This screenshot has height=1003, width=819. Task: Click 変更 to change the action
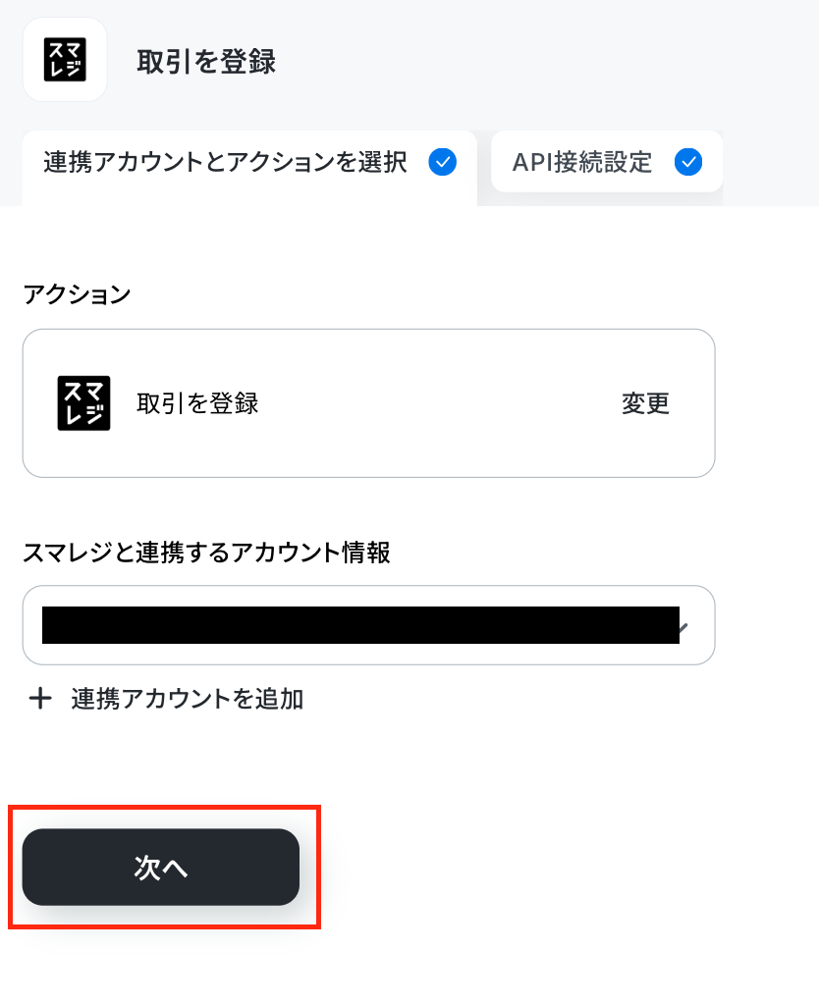pyautogui.click(x=645, y=403)
